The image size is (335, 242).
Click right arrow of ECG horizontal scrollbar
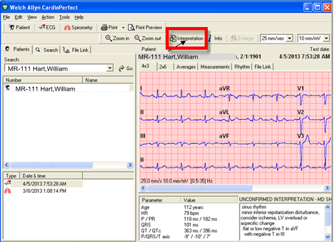click(x=327, y=188)
